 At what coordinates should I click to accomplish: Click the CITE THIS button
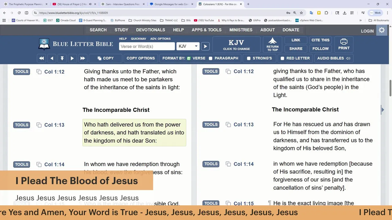[320, 40]
